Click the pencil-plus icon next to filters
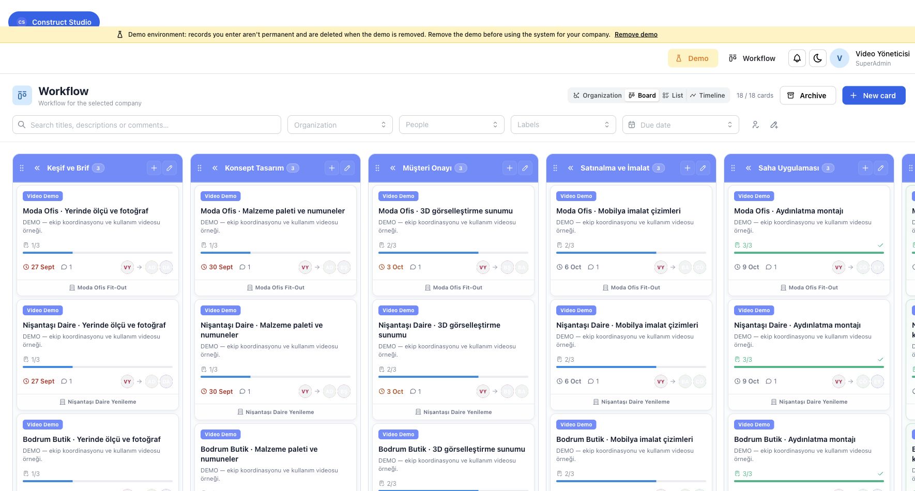The image size is (915, 491). click(x=774, y=125)
